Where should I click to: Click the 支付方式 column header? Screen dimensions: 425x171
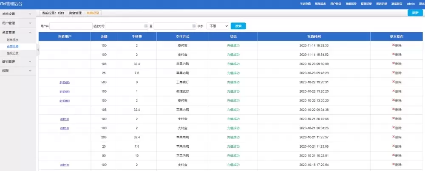182,36
